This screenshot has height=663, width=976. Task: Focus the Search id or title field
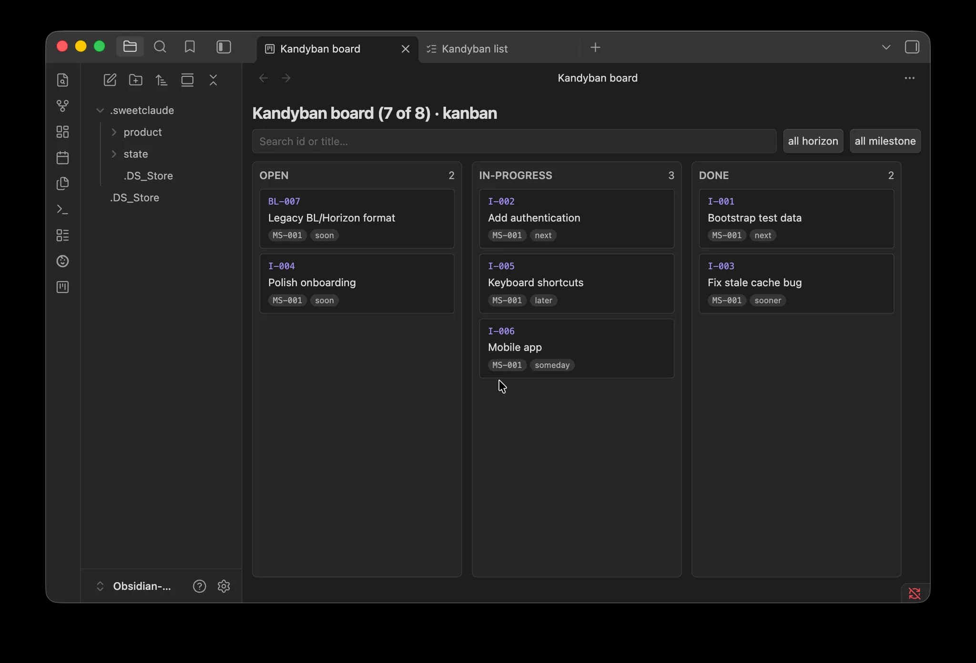[514, 141]
